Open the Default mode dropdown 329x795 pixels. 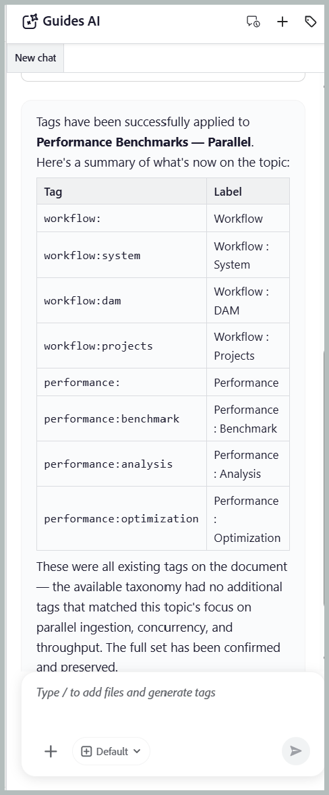pos(111,751)
